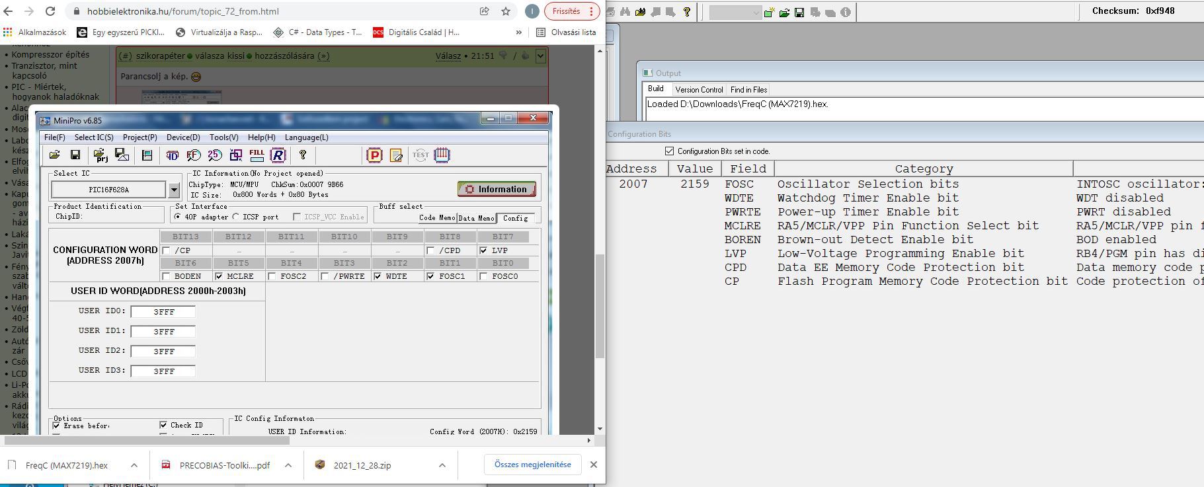The height and width of the screenshot is (487, 1204).
Task: Bookmark page with the star icon
Action: pyautogui.click(x=506, y=11)
